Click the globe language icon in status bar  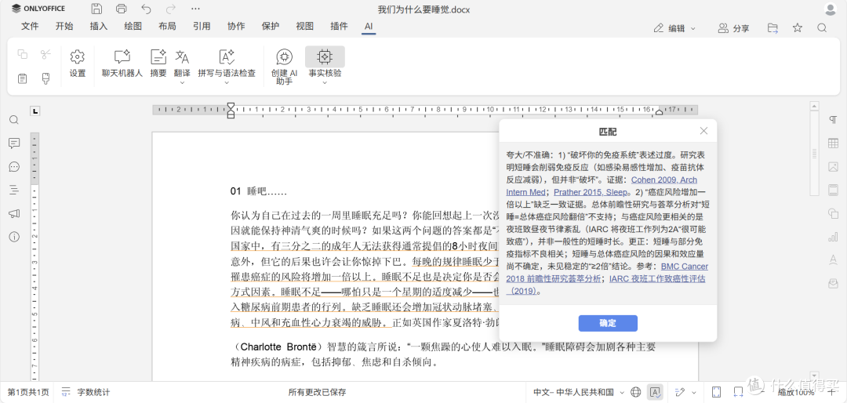[636, 392]
